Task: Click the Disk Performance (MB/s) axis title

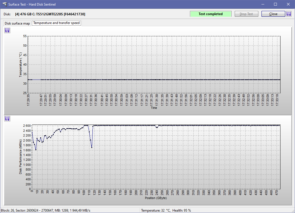Action: pyautogui.click(x=20, y=157)
